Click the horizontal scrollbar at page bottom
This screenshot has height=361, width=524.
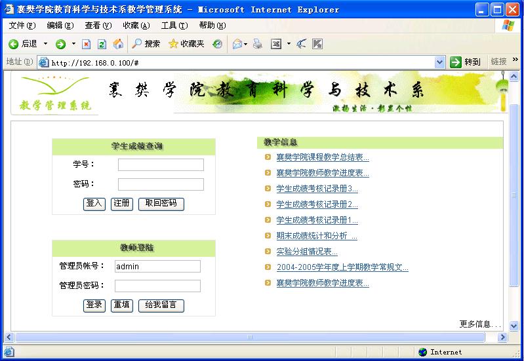pyautogui.click(x=249, y=337)
